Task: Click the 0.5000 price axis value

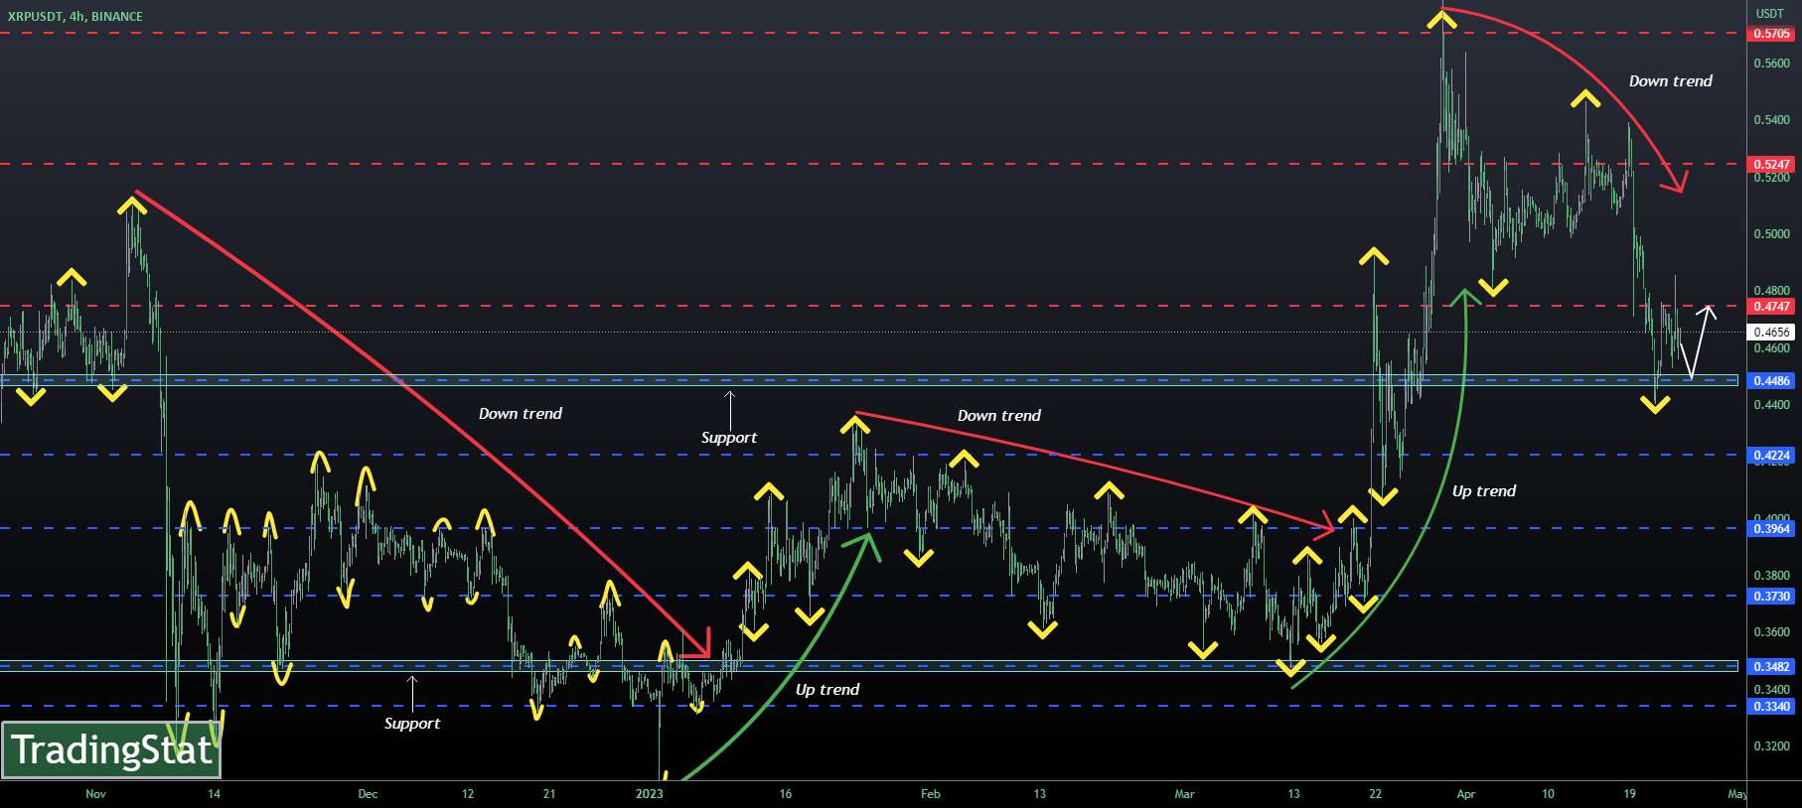Action: click(x=1771, y=234)
